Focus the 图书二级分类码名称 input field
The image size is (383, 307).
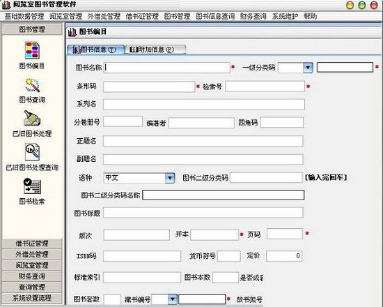224,195
